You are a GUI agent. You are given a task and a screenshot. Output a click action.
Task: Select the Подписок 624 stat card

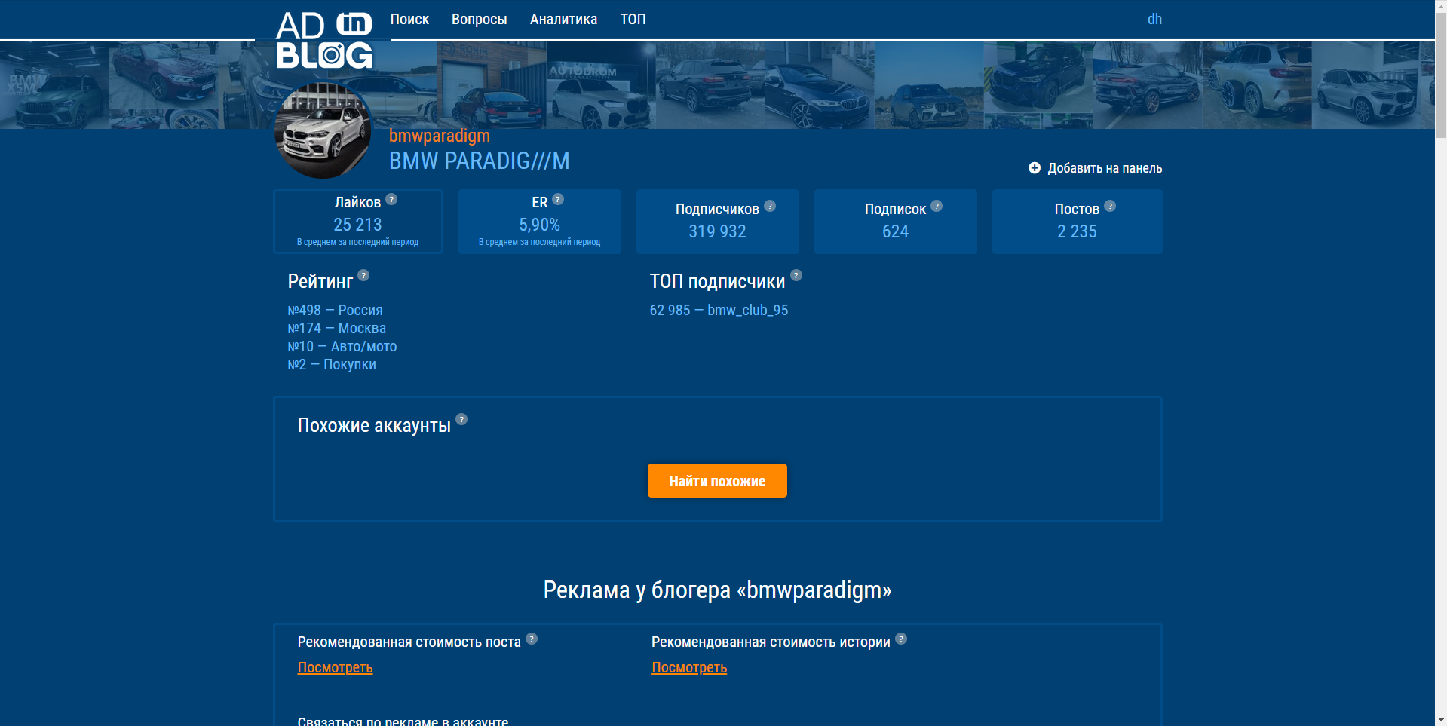tap(895, 222)
